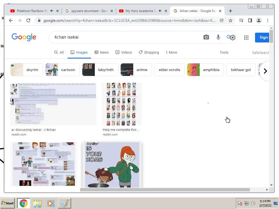This screenshot has height=209, width=279.
Task: Open the Help me complete this thumbnail
Action: coord(122,104)
